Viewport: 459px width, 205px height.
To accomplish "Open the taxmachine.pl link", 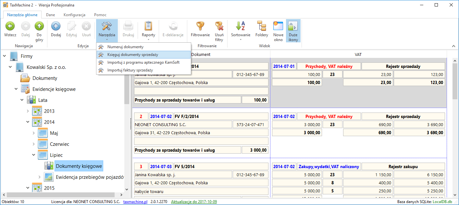I will (135, 202).
